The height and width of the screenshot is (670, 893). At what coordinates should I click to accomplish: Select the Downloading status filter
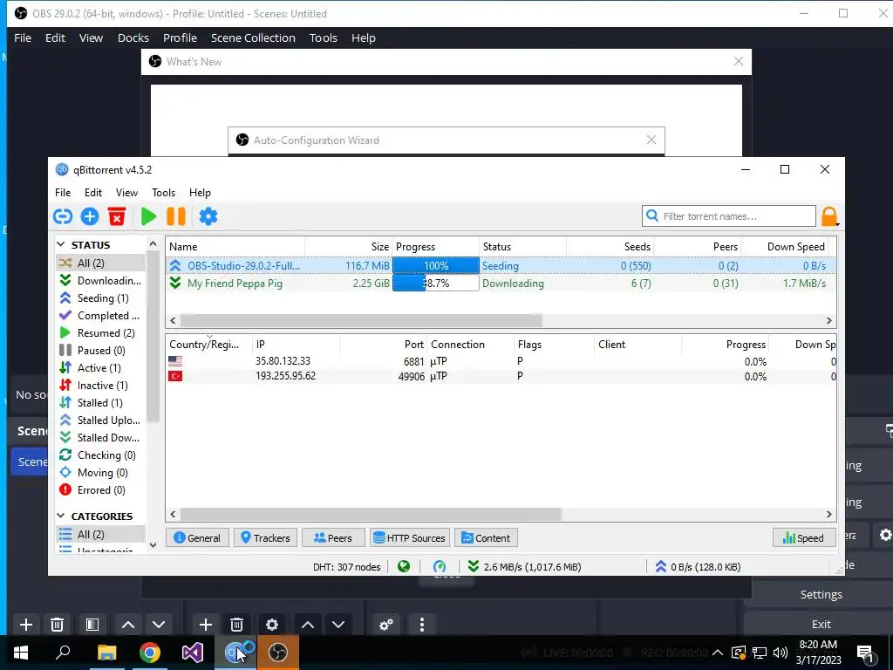tap(100, 280)
